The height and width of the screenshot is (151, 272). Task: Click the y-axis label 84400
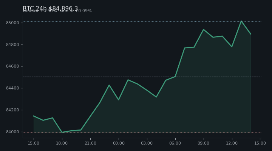12,88
